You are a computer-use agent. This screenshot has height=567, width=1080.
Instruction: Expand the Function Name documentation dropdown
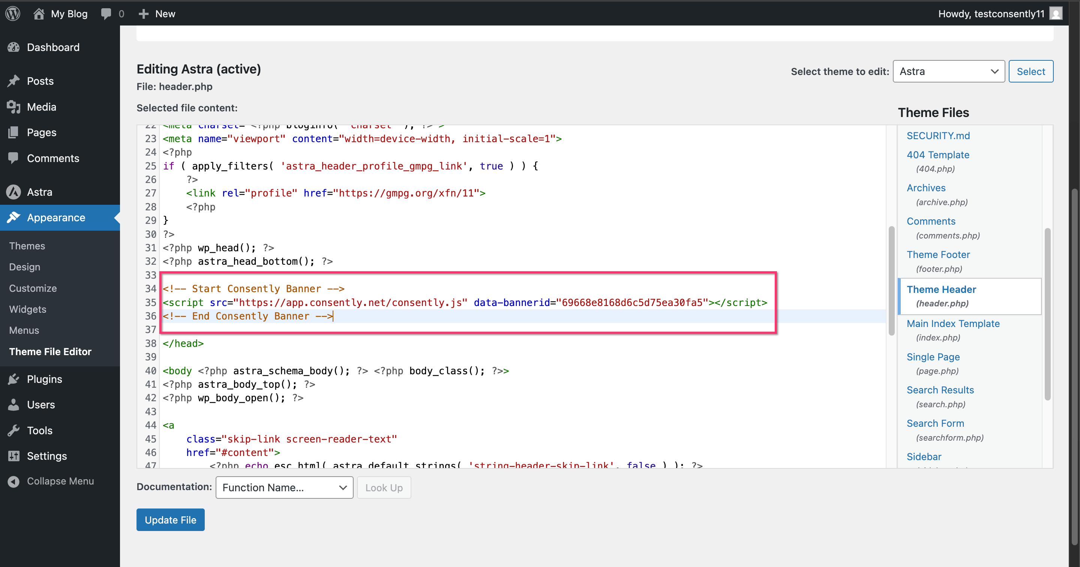click(284, 487)
